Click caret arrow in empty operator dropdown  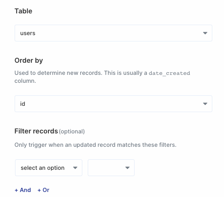(x=127, y=168)
